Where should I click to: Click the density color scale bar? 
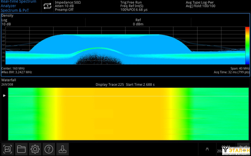tap(247, 45)
